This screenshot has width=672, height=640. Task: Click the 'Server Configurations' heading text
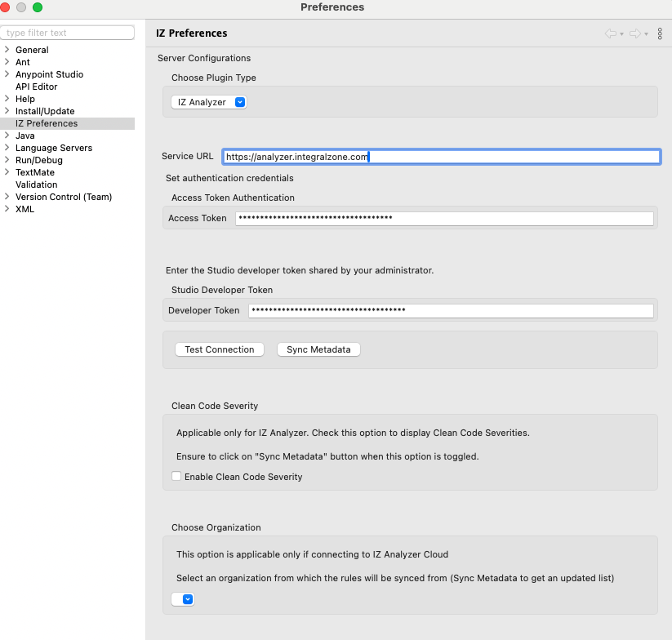204,58
